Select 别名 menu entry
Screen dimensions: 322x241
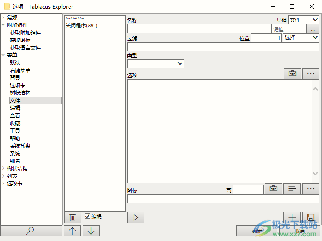(15, 161)
